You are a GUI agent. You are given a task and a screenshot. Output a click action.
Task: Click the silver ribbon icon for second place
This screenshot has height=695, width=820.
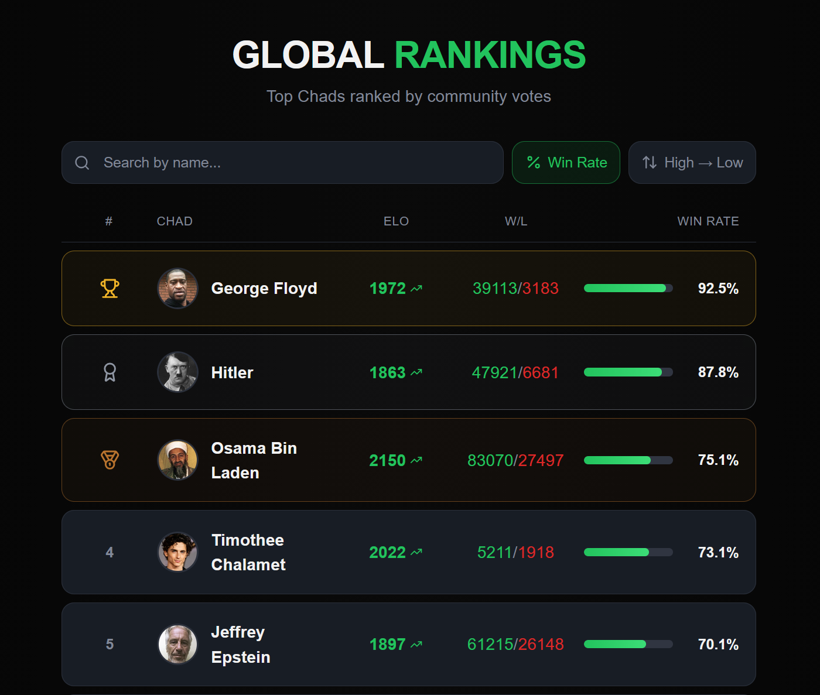point(110,372)
